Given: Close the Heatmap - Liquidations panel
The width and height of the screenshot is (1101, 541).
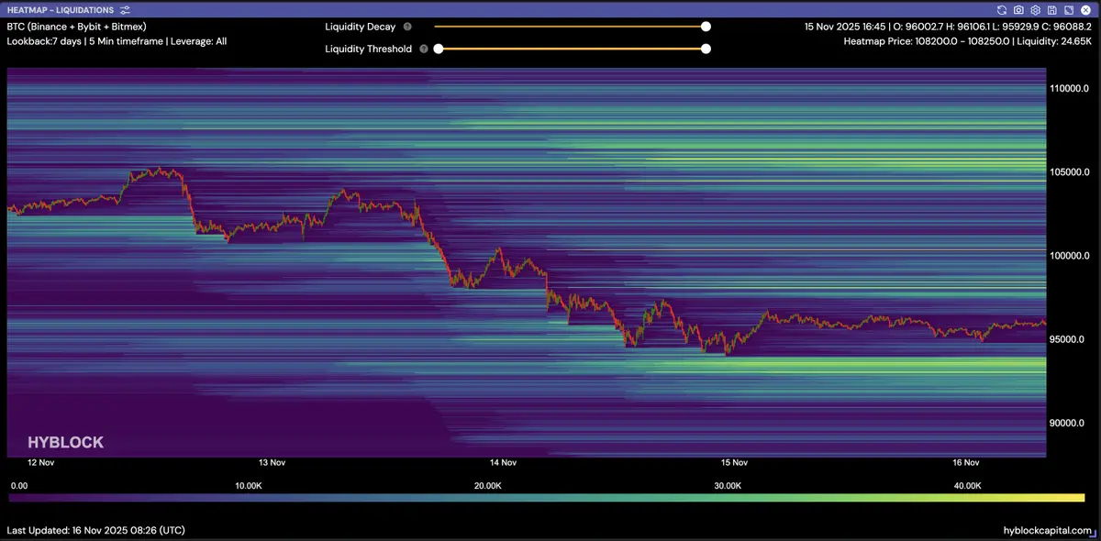Looking at the screenshot, I should 1084,10.
